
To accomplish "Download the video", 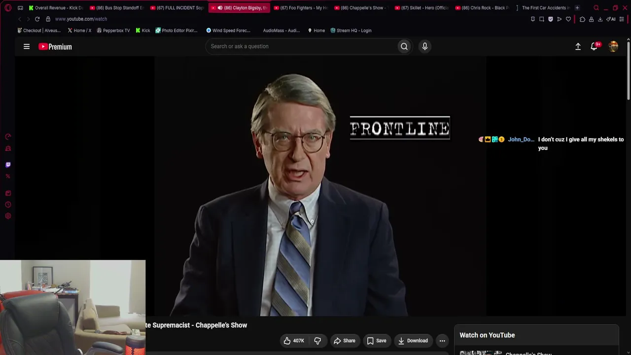I will (413, 341).
